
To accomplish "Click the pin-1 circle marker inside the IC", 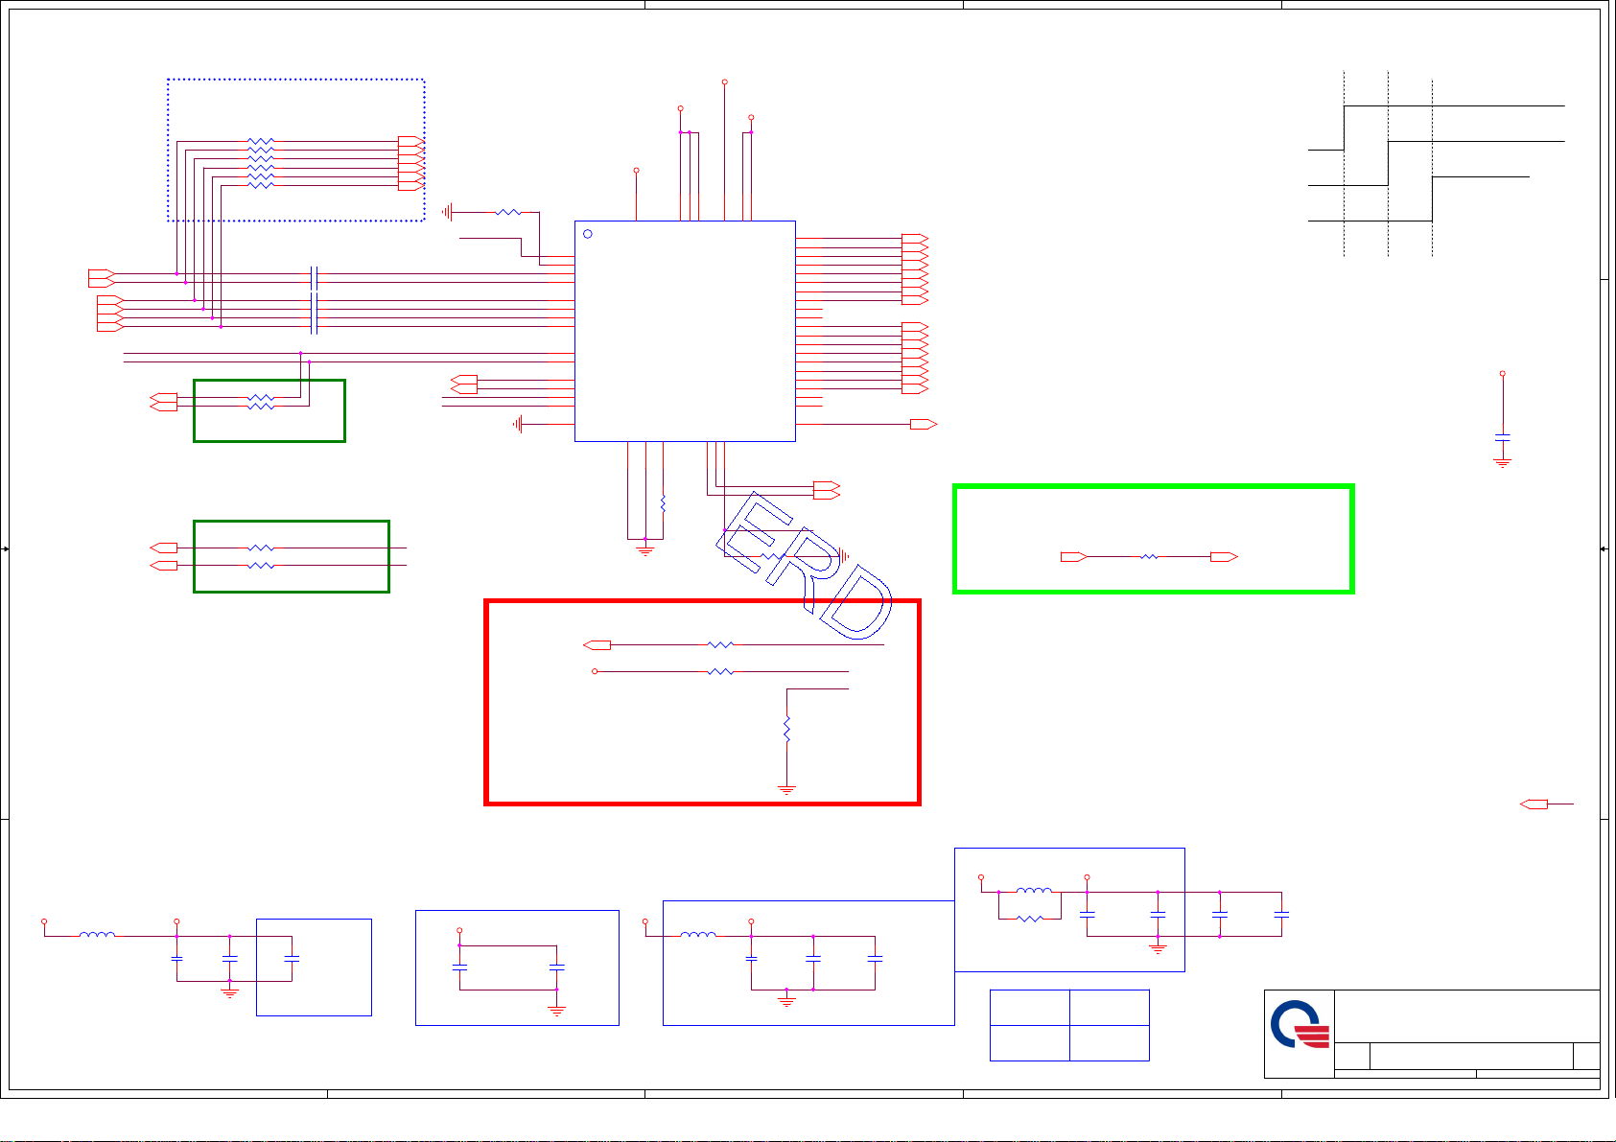I will [588, 234].
